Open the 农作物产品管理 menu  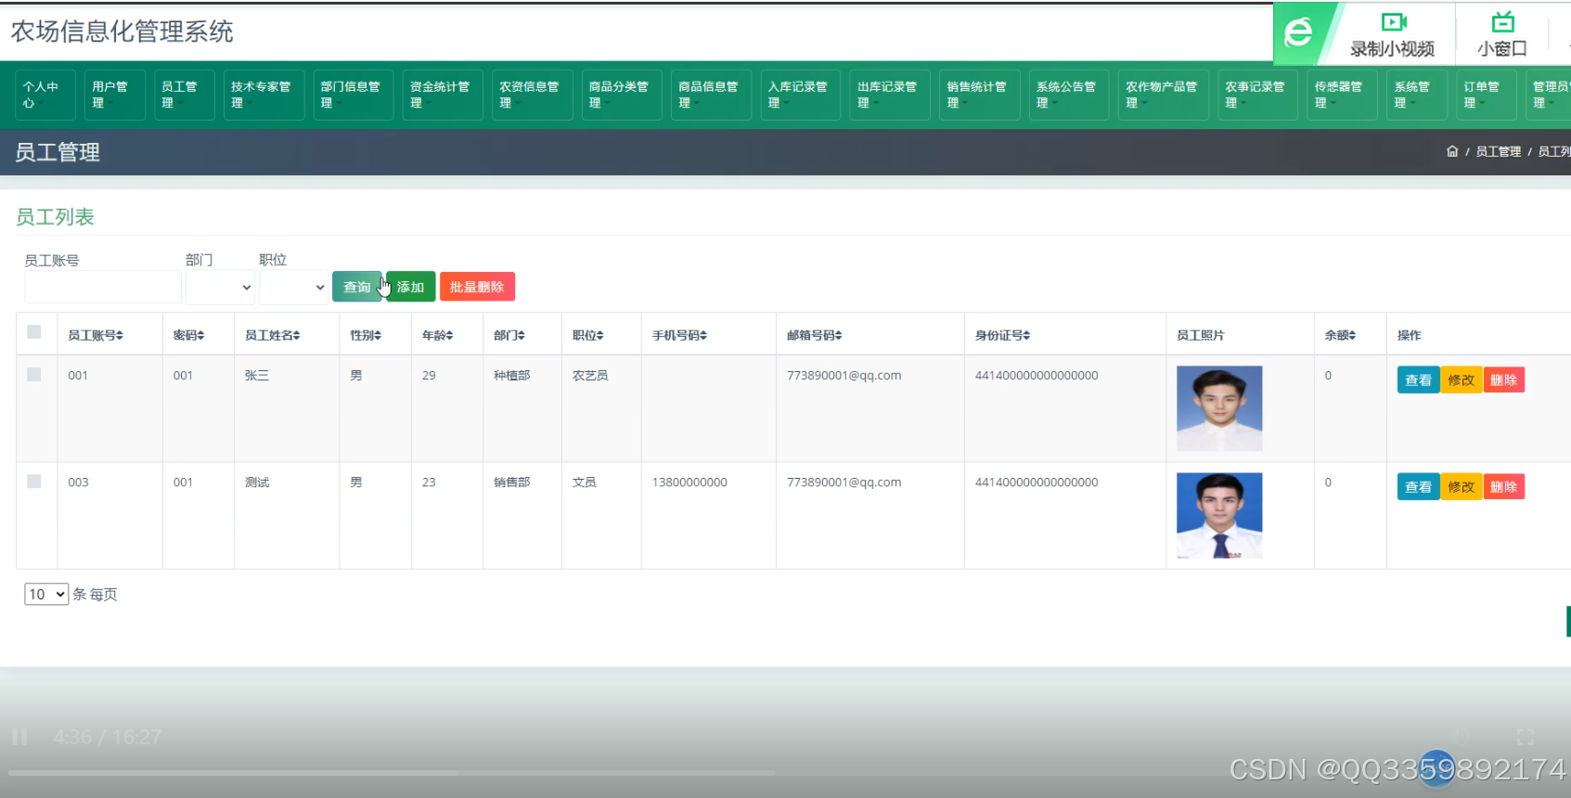[1163, 95]
